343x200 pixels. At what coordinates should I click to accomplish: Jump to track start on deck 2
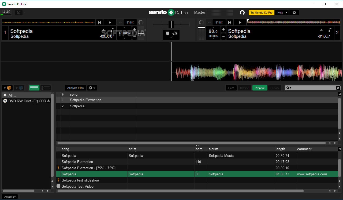pyautogui.click(x=230, y=22)
